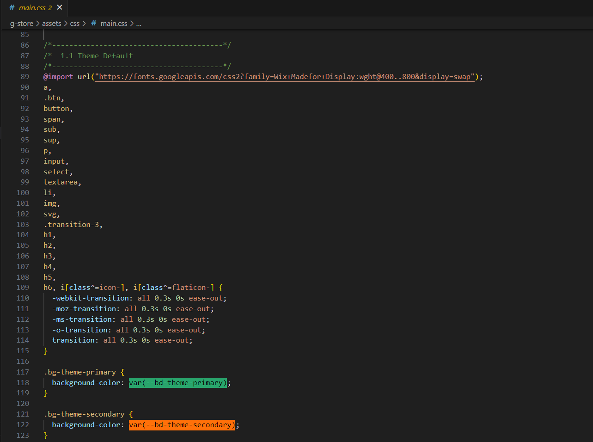Viewport: 593px width, 442px height.
Task: Click the 'button,' selector line
Action: click(58, 109)
